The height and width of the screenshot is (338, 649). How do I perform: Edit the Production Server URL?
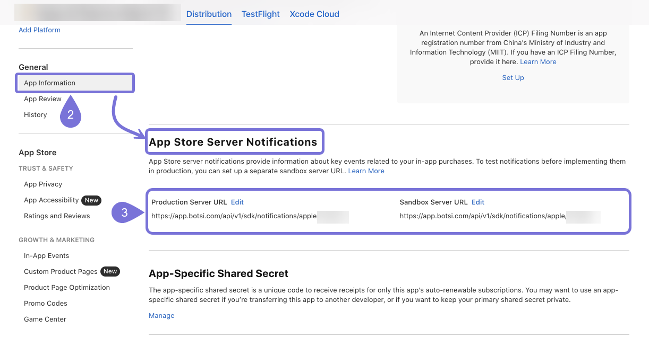(x=237, y=202)
